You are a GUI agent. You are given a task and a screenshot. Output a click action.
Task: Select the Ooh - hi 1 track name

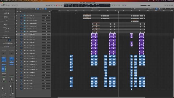(x=32, y=42)
